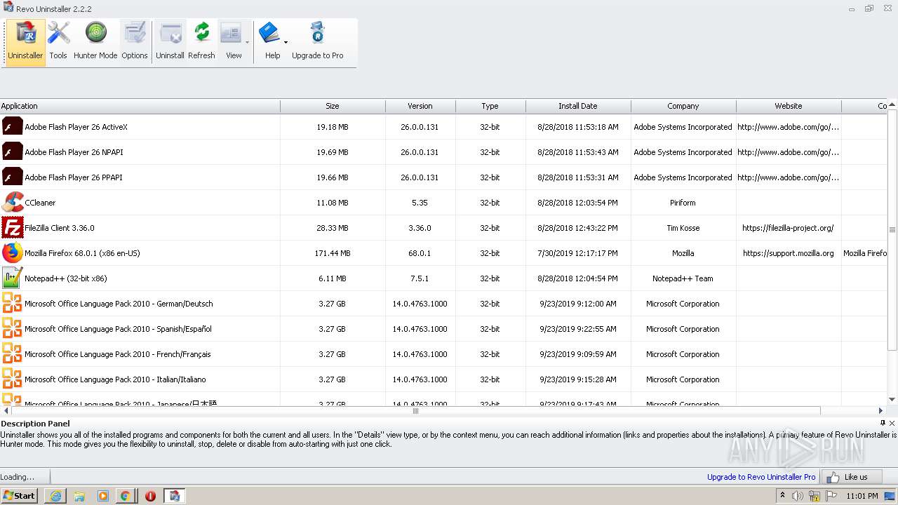Open the Help toolbar icon
The image size is (898, 505).
(270, 42)
